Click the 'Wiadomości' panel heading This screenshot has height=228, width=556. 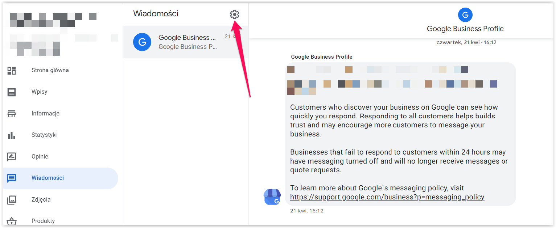(x=156, y=14)
